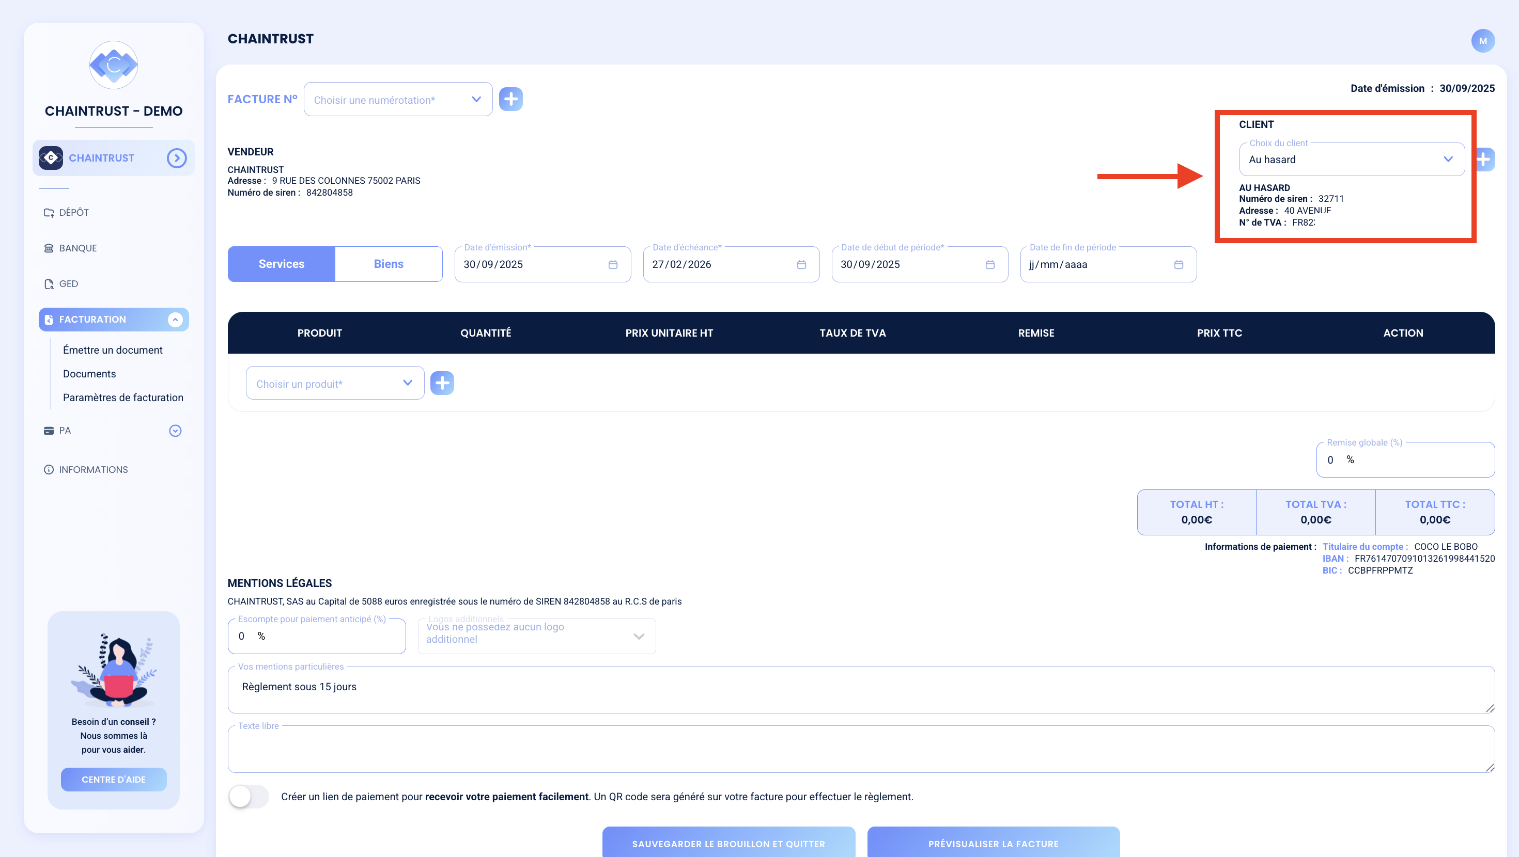1519x857 pixels.
Task: Open calendar for Date d'échéance field
Action: (801, 265)
